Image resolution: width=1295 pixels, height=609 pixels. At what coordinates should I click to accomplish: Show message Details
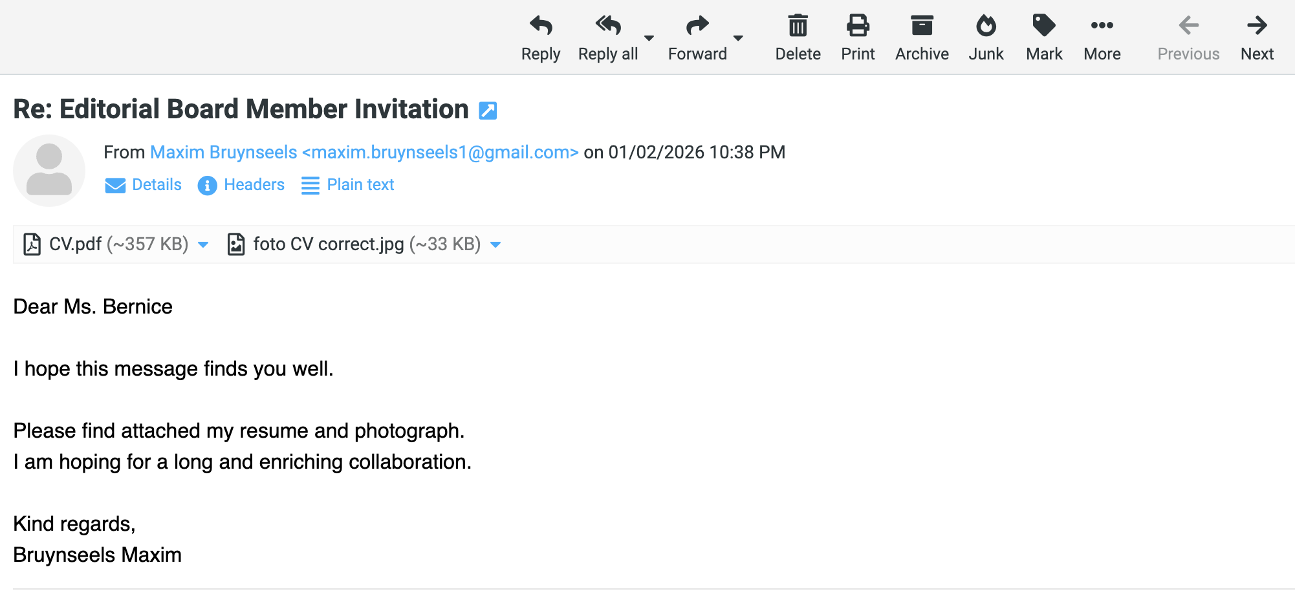point(144,185)
